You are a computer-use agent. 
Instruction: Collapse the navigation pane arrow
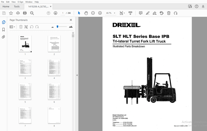click(77, 75)
